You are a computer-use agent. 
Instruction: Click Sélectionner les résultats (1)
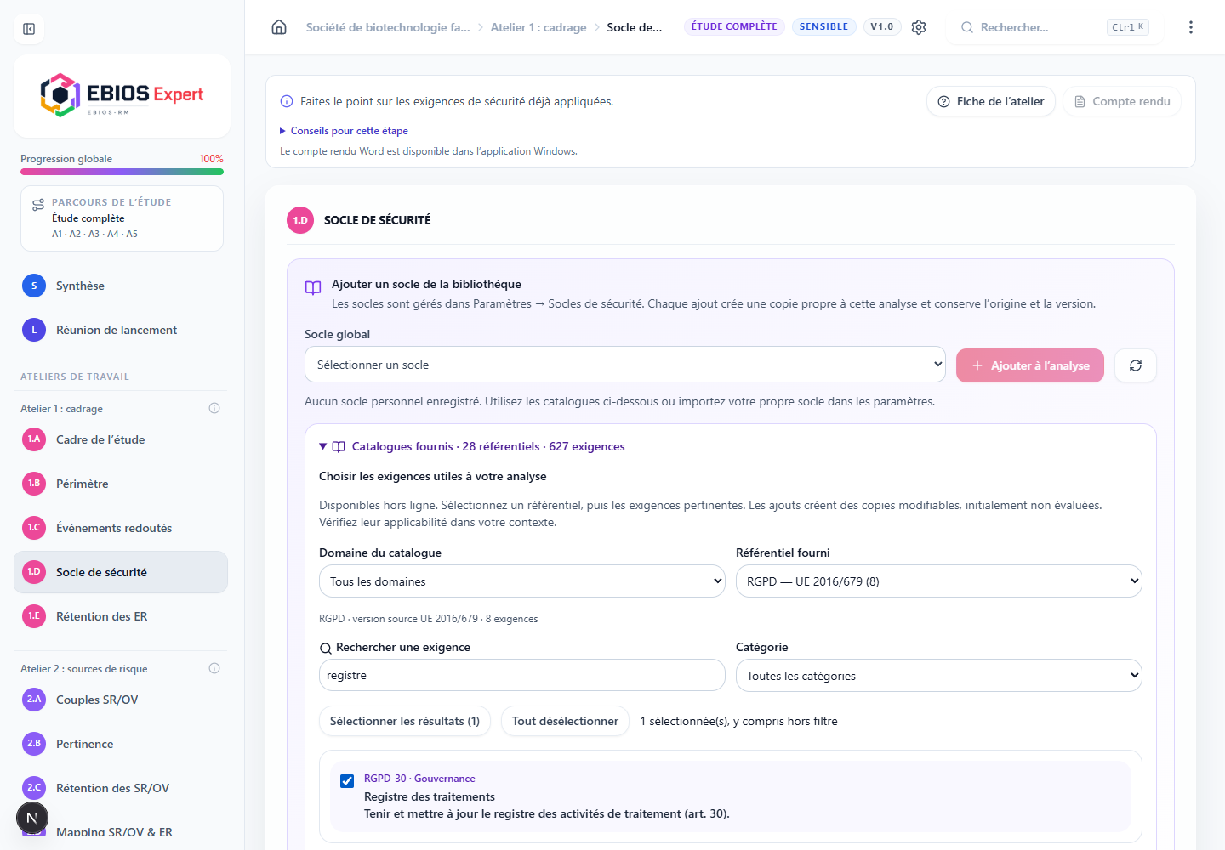[405, 721]
